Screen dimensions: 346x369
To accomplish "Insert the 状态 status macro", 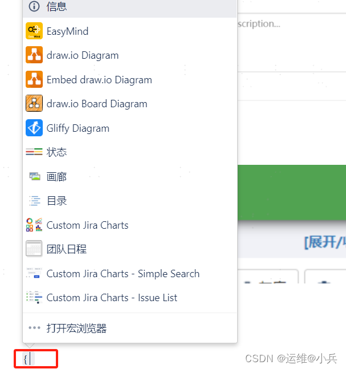I will tap(129, 152).
